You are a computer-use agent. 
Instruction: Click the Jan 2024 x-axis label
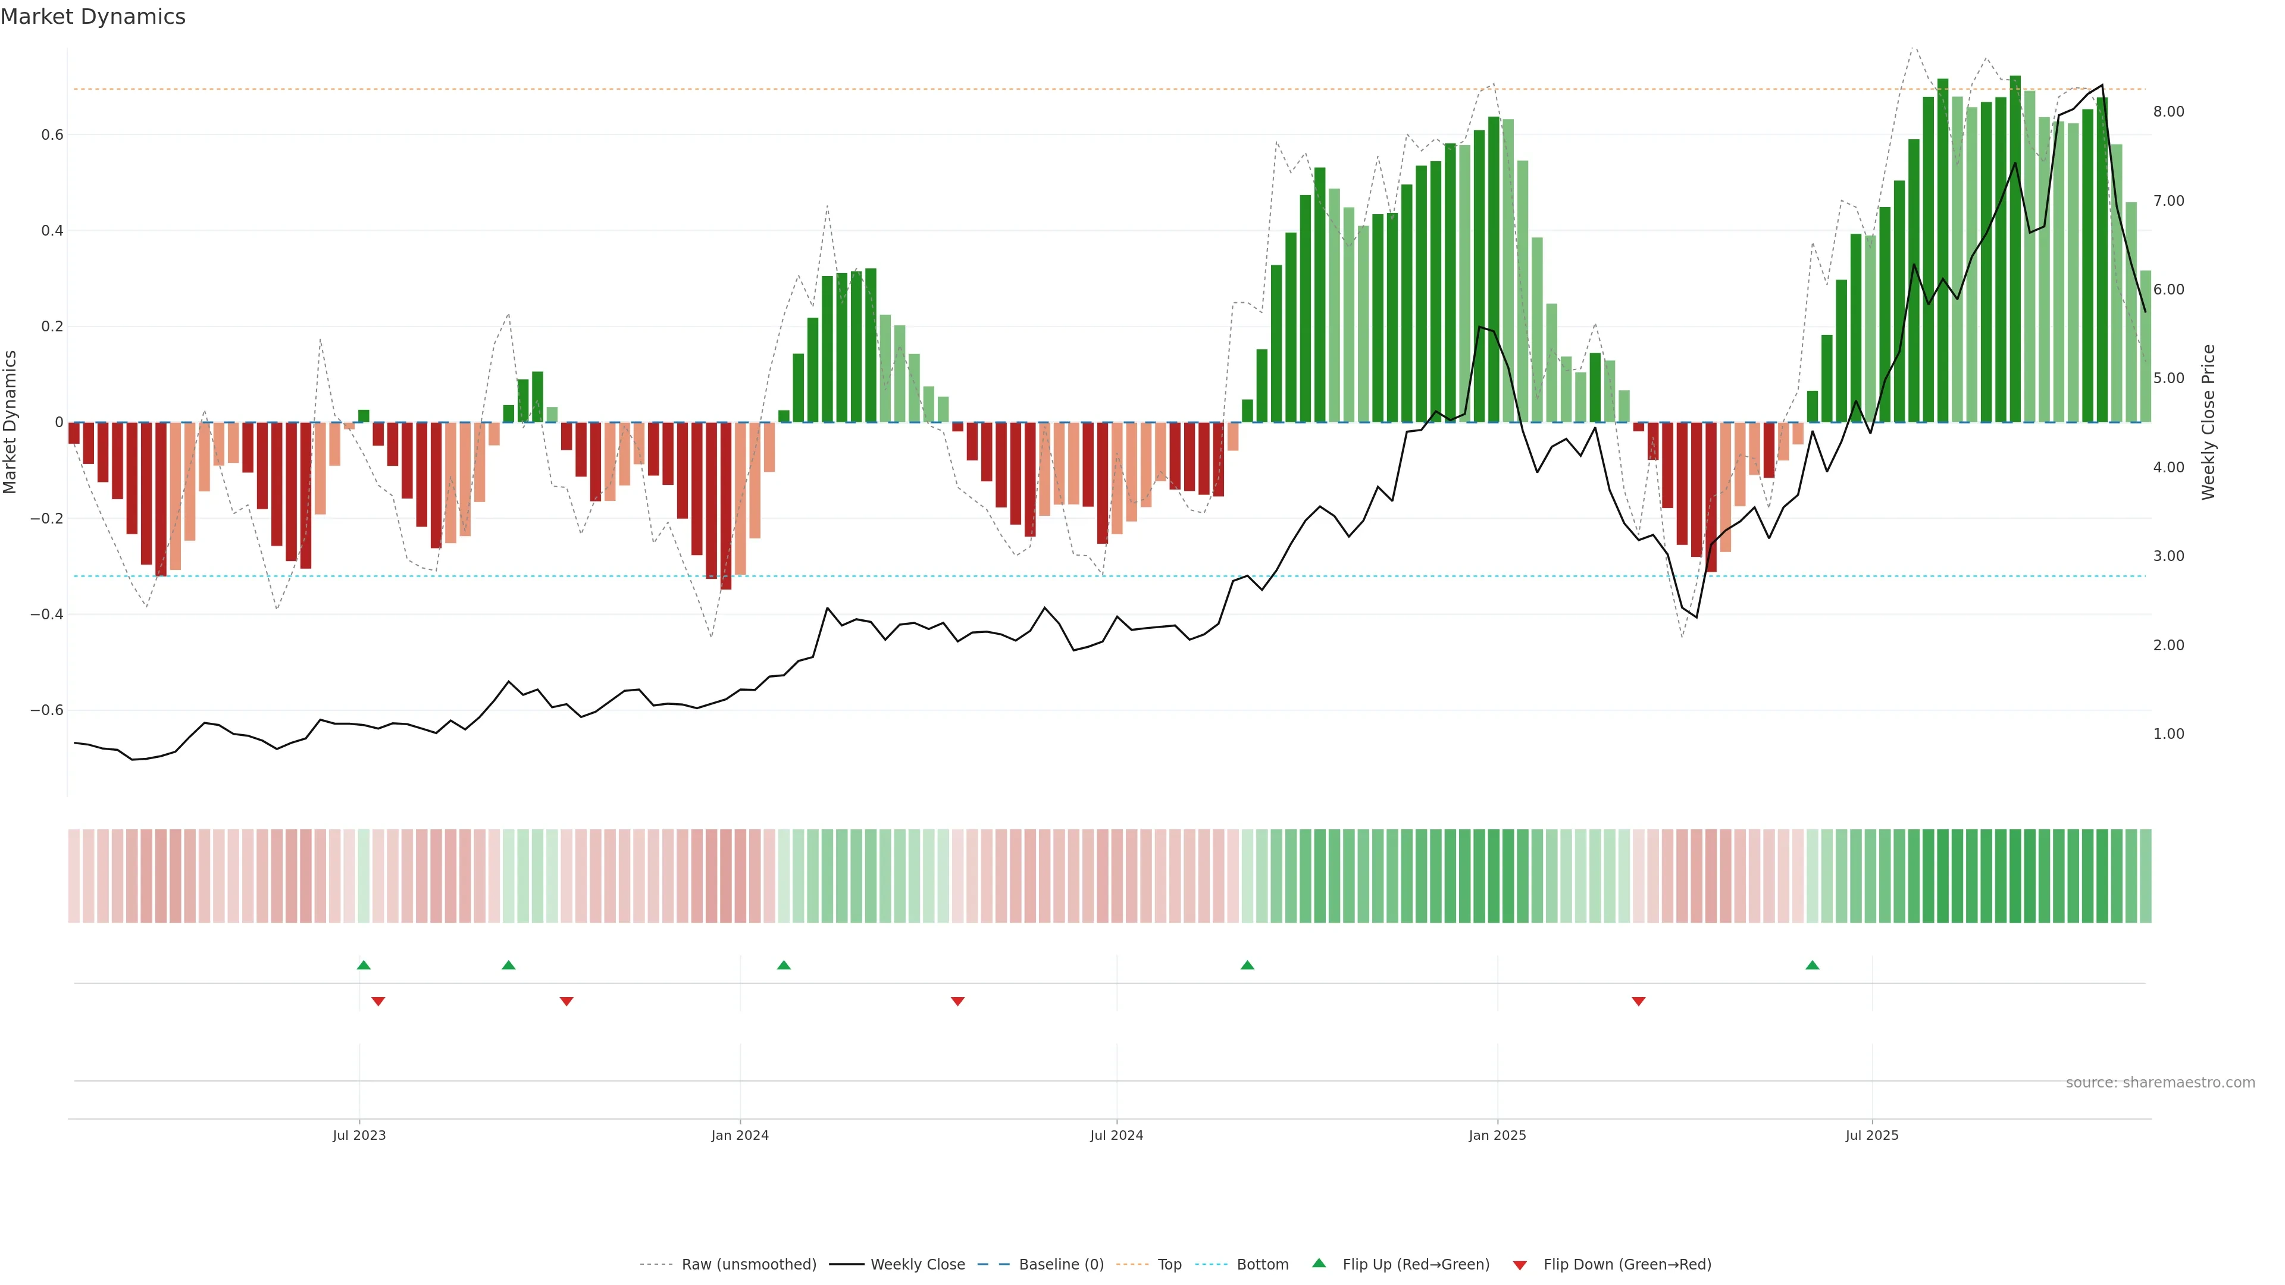(x=740, y=1135)
